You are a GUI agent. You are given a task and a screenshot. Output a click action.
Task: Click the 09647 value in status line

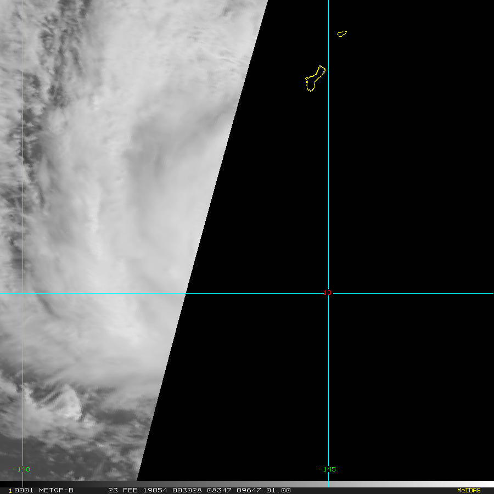tap(248, 490)
